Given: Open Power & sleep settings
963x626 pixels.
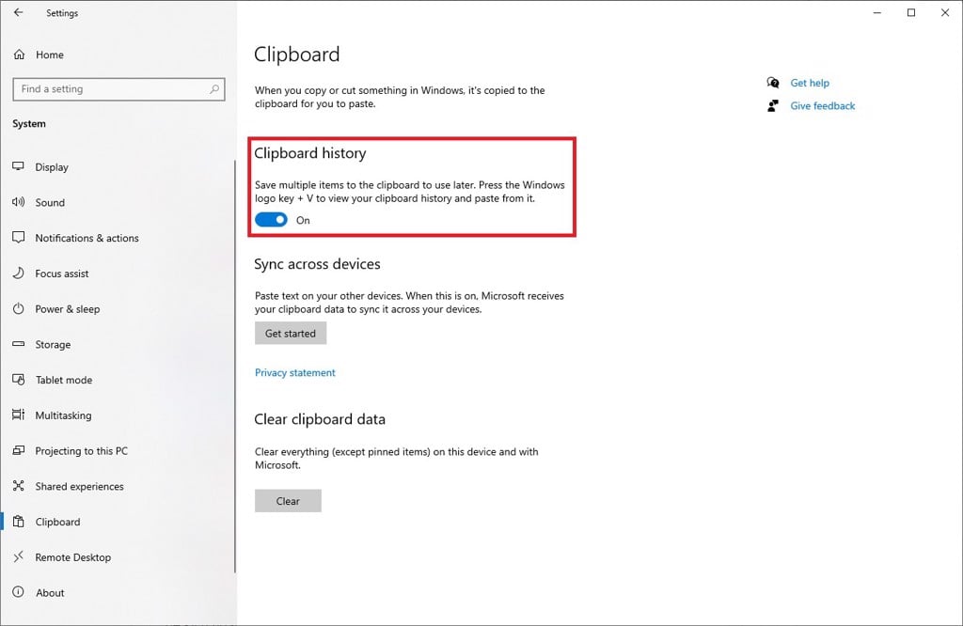Looking at the screenshot, I should [67, 309].
